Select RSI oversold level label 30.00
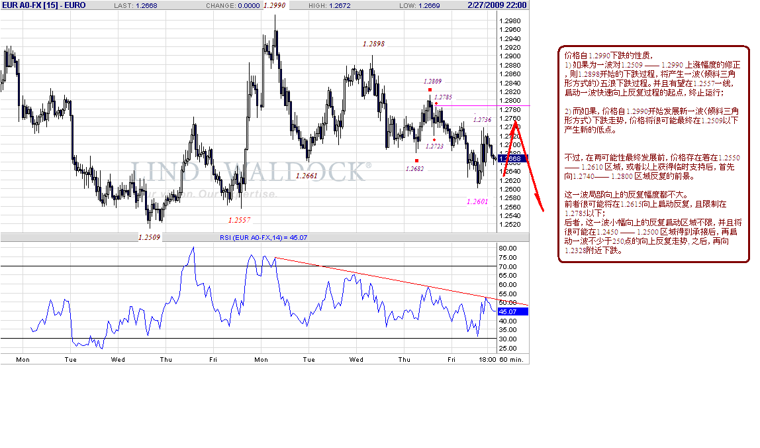Viewport: 760px width, 448px height. click(x=508, y=339)
